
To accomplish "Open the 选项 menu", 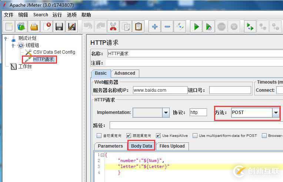I will (x=71, y=15).
